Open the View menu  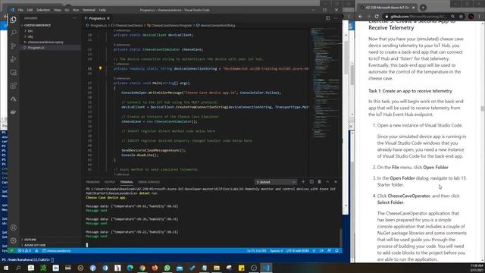point(58,10)
